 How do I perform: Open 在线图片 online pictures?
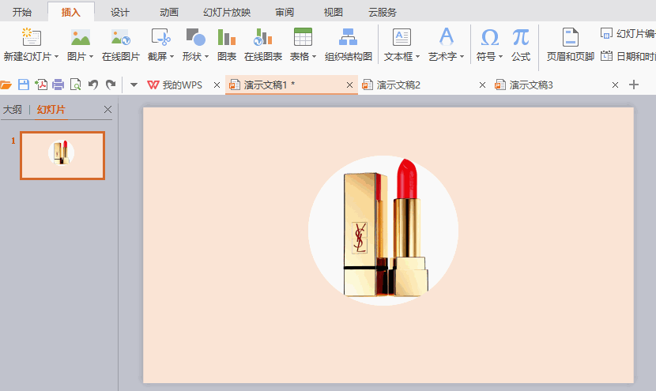tap(121, 45)
